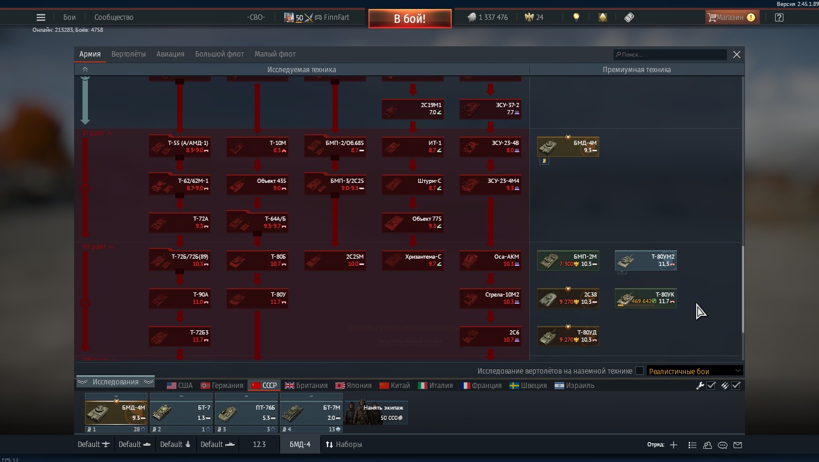Screen dimensions: 819x462
Task: Click the golden eagles balance 24
Action: pos(534,17)
